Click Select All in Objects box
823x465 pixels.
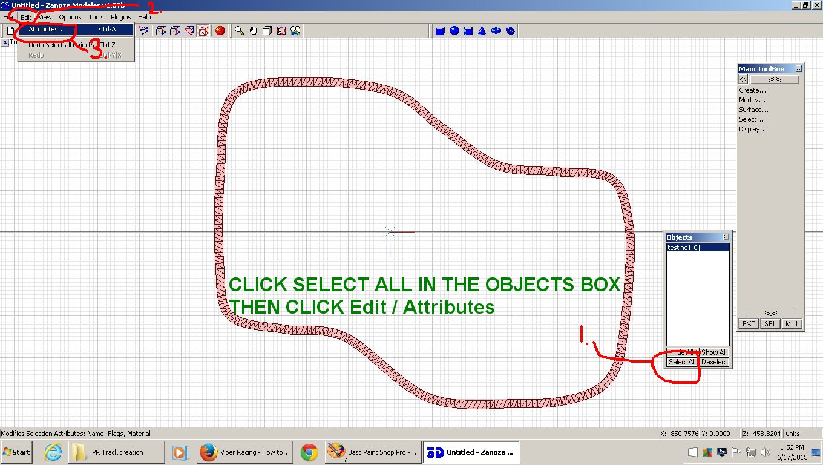tap(682, 362)
